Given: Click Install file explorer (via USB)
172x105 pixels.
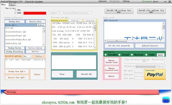Looking at the screenshot, I should click(x=151, y=11).
